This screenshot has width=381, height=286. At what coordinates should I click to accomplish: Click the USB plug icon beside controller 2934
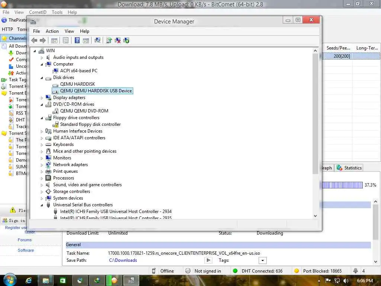pyautogui.click(x=55, y=212)
